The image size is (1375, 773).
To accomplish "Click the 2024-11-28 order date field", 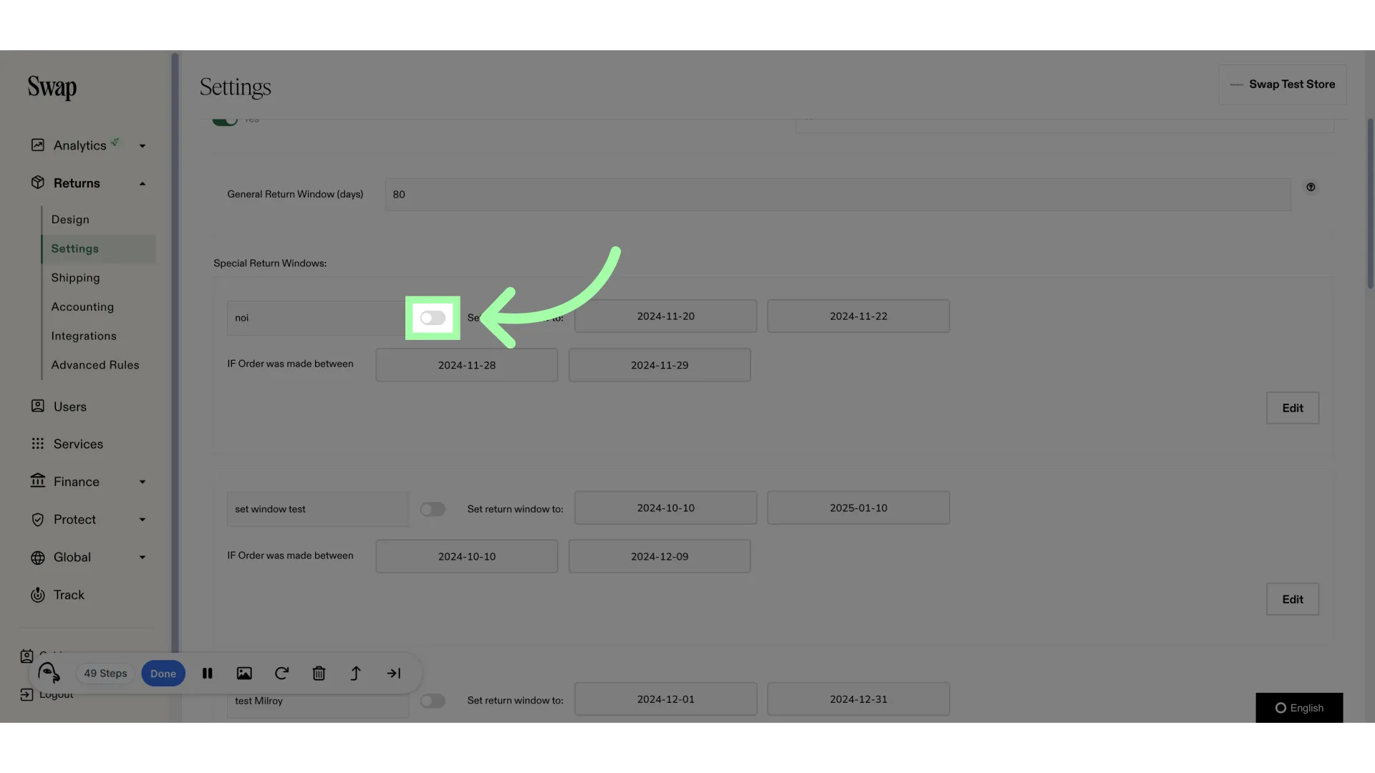I will (467, 365).
